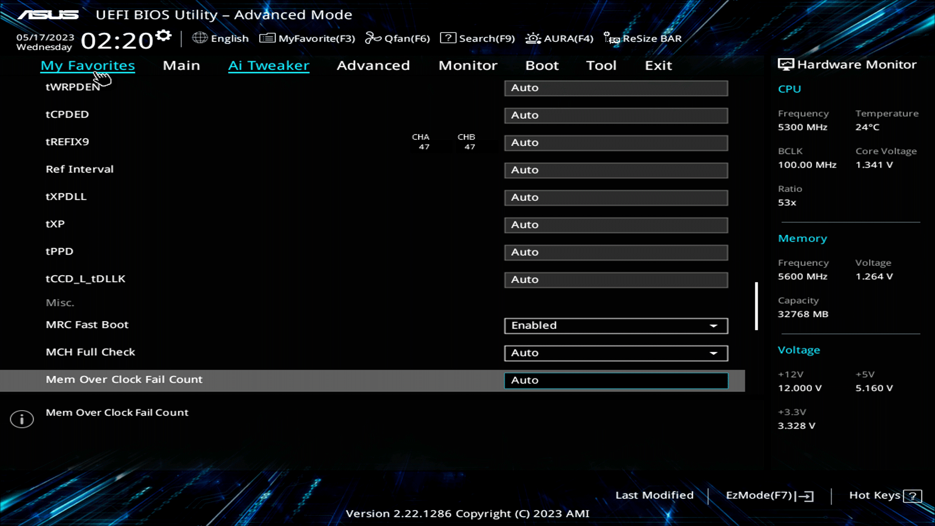The height and width of the screenshot is (526, 935).
Task: Open the language selection globe icon
Action: click(x=200, y=38)
